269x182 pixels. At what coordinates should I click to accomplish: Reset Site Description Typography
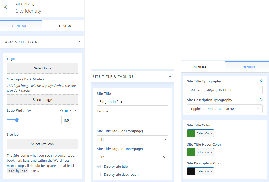(261, 100)
